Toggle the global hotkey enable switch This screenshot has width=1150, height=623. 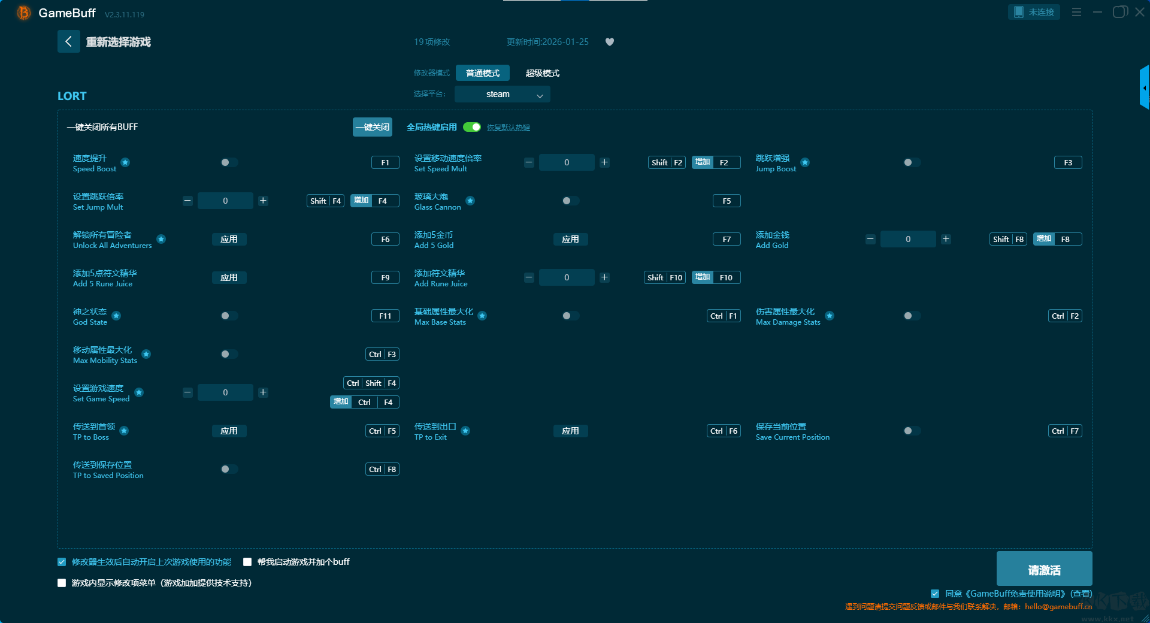pyautogui.click(x=472, y=127)
